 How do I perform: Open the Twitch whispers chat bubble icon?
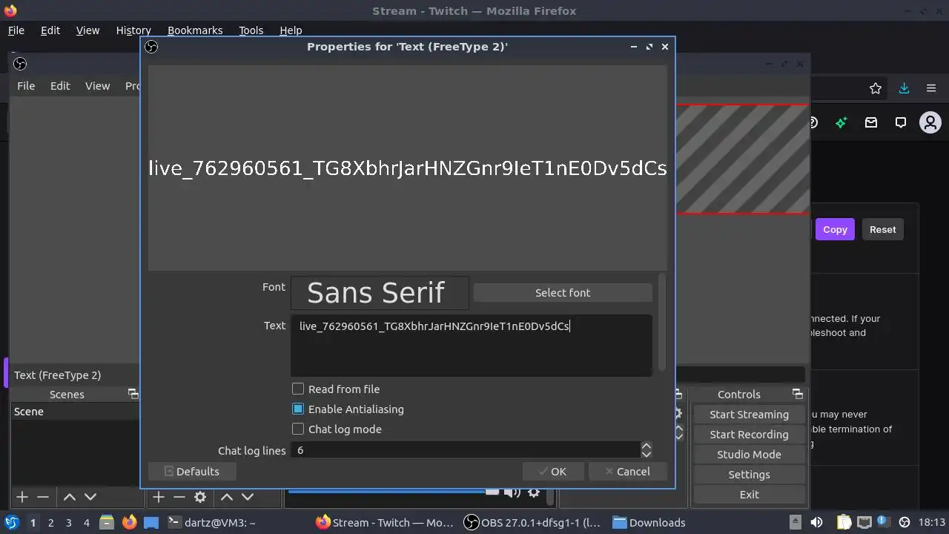click(901, 122)
